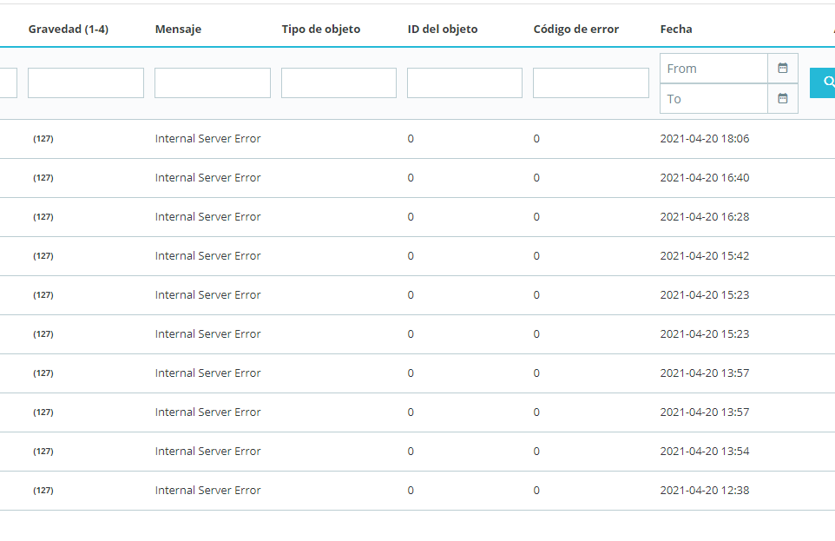Screen dimensions: 835x541
Task: Click the Tipo de objeto filter field
Action: pyautogui.click(x=339, y=82)
